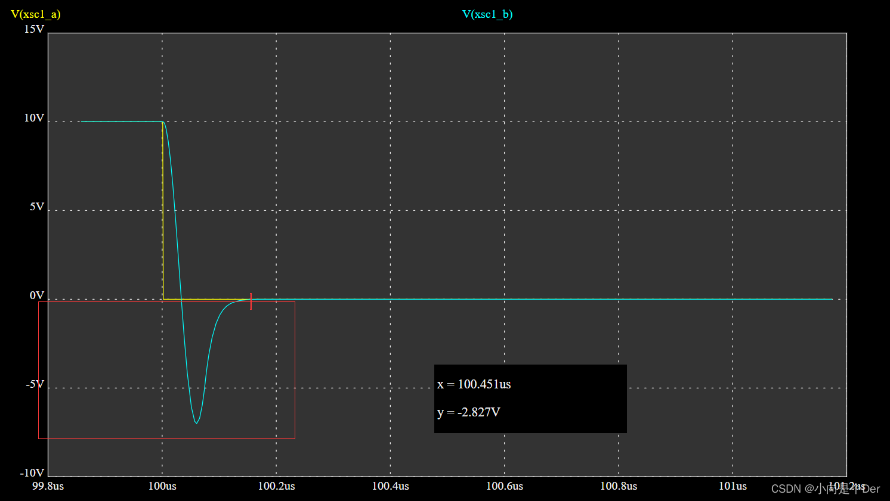Viewport: 890px width, 501px height.
Task: Click the -10V y-axis label
Action: click(32, 473)
